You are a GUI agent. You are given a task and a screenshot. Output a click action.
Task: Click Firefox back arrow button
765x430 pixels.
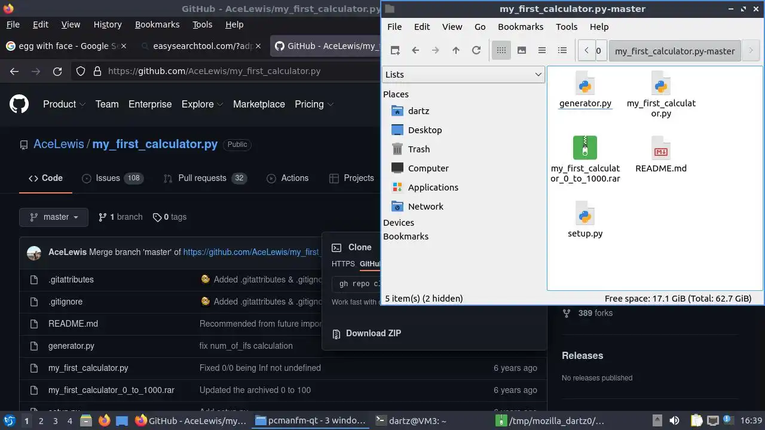tap(14, 71)
